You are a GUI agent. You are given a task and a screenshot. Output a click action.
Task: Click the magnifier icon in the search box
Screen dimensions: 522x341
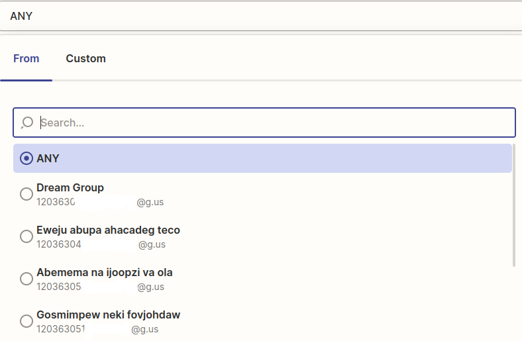click(27, 122)
